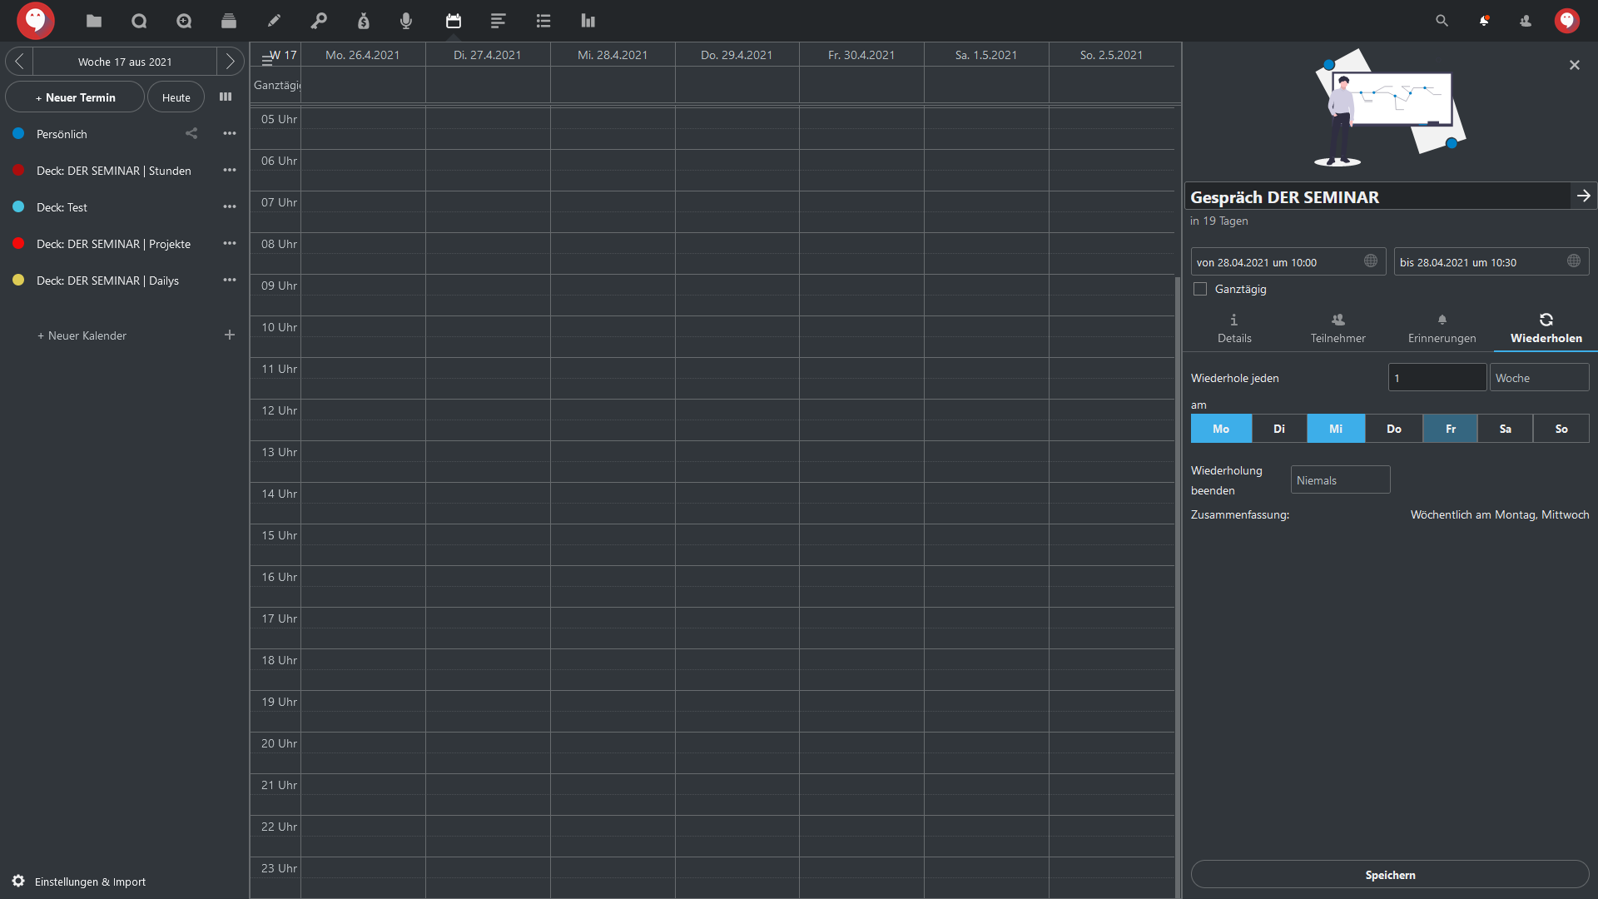The image size is (1598, 899).
Task: Switch to the Erinnerungen tab
Action: point(1442,328)
